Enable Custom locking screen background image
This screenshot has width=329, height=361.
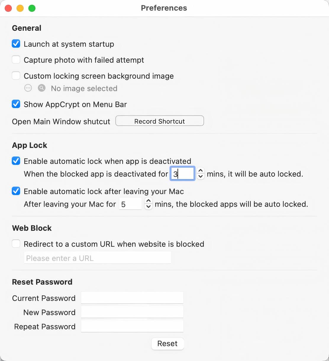[x=16, y=75]
